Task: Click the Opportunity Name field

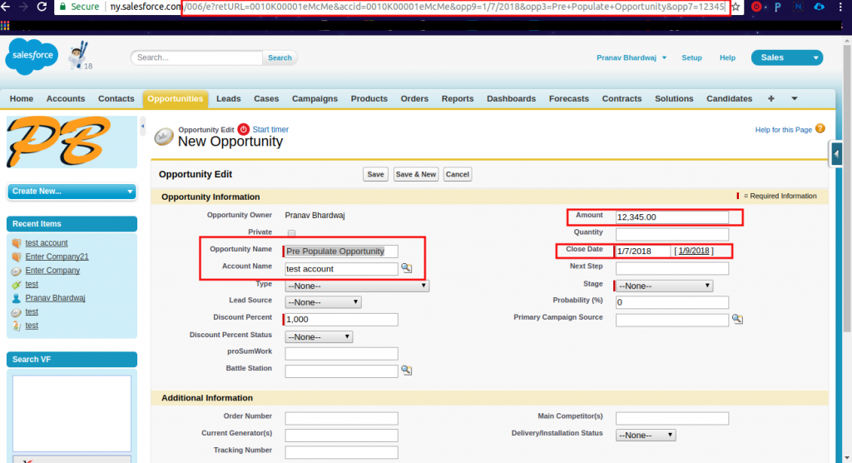Action: pos(340,251)
